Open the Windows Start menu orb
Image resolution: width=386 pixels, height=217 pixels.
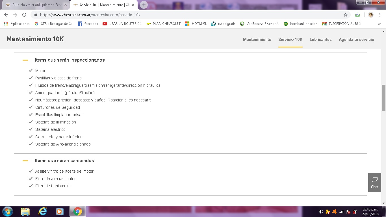(7, 211)
